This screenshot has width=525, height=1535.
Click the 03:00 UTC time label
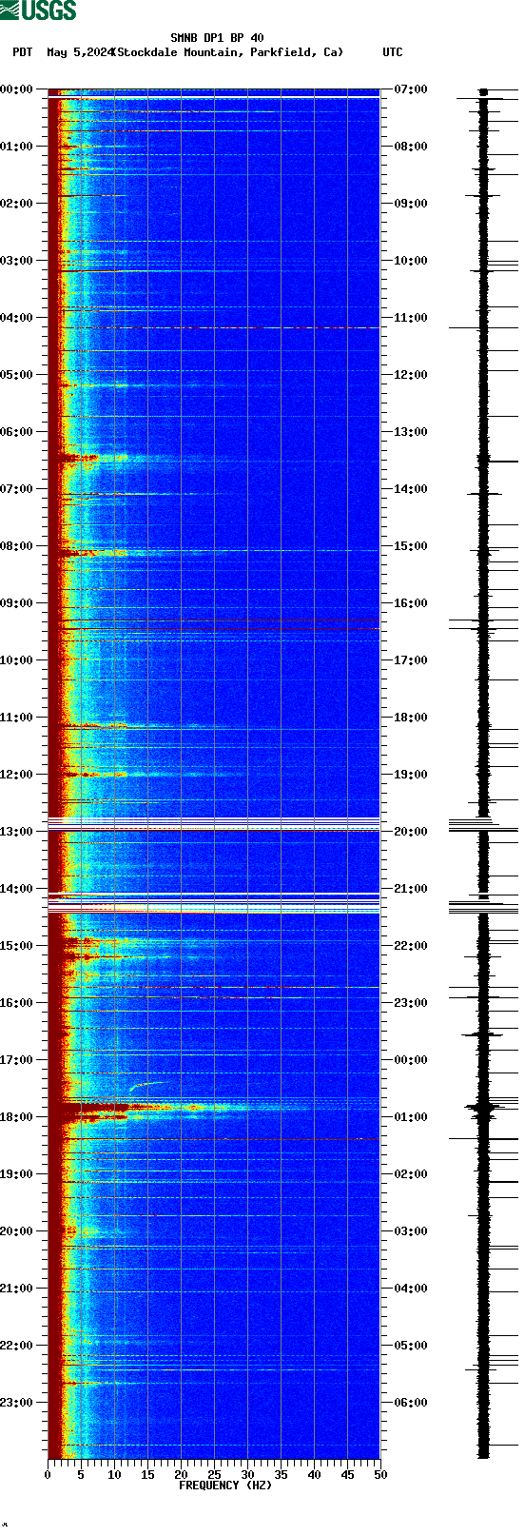(x=411, y=1231)
